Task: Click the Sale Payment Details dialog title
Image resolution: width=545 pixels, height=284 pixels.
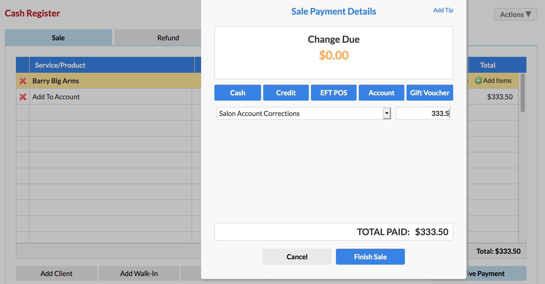Action: point(334,11)
